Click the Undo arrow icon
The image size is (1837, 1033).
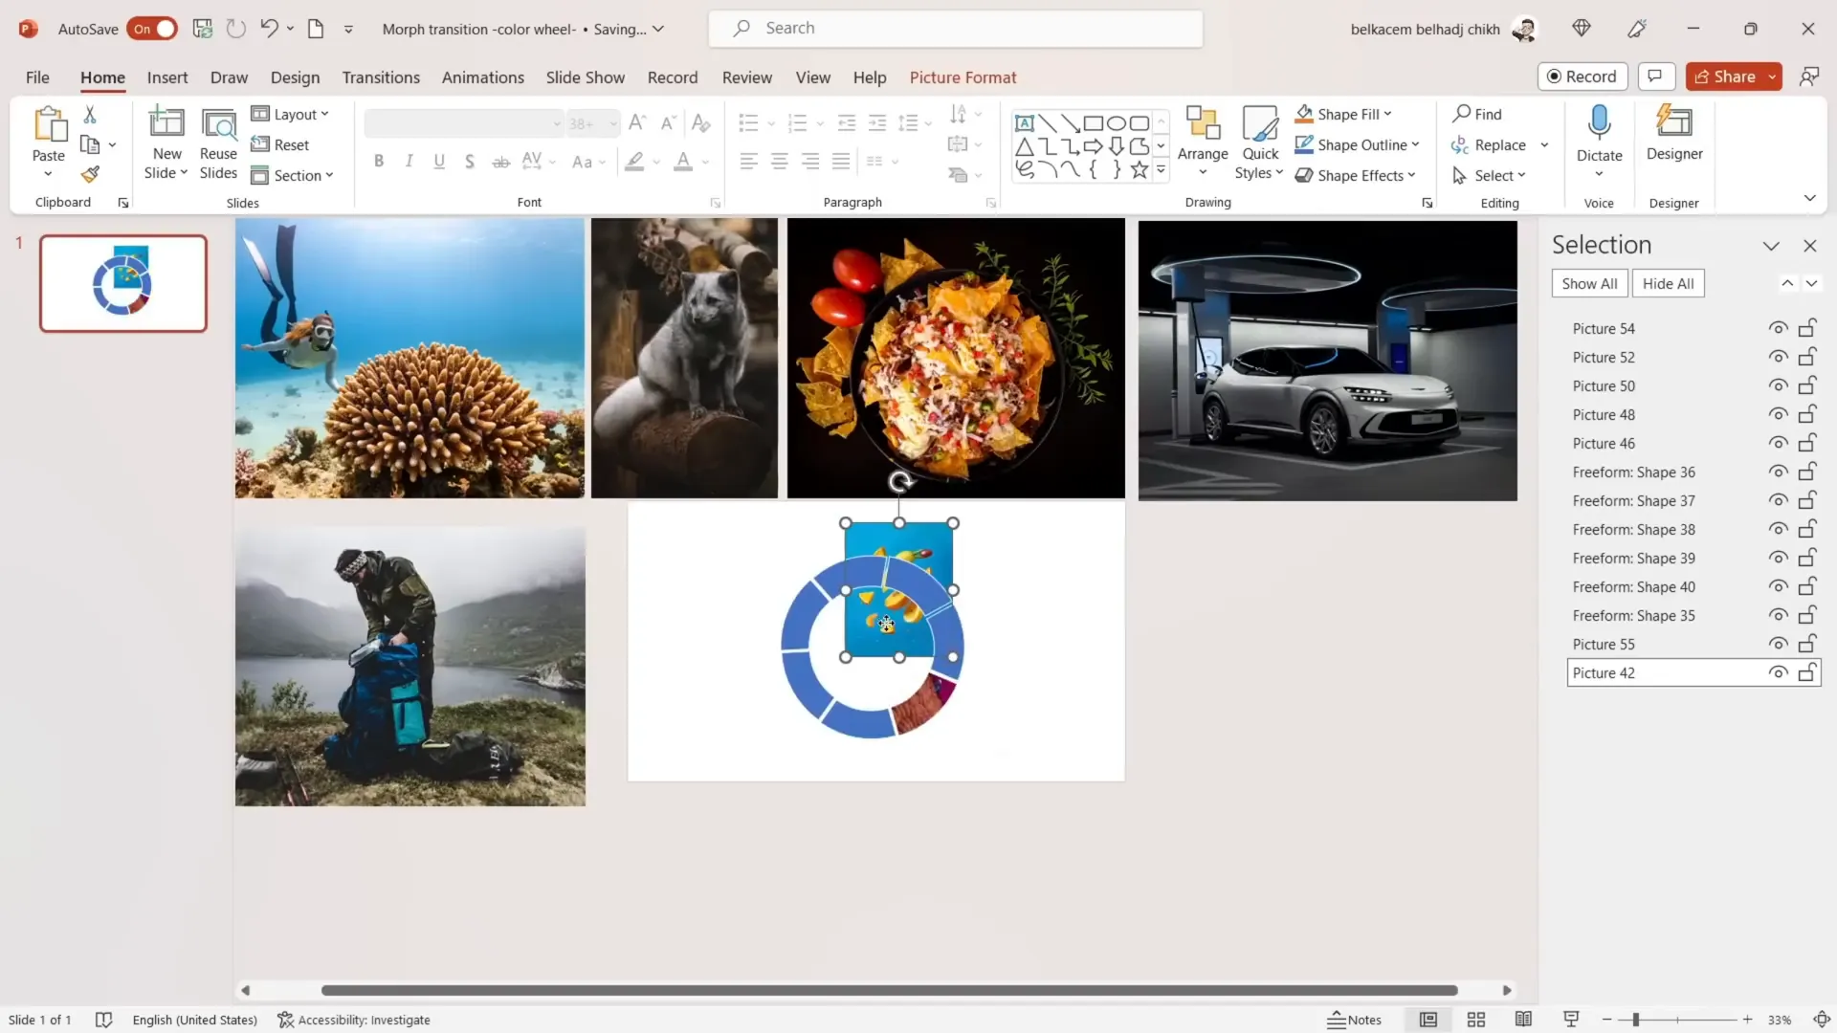[269, 29]
